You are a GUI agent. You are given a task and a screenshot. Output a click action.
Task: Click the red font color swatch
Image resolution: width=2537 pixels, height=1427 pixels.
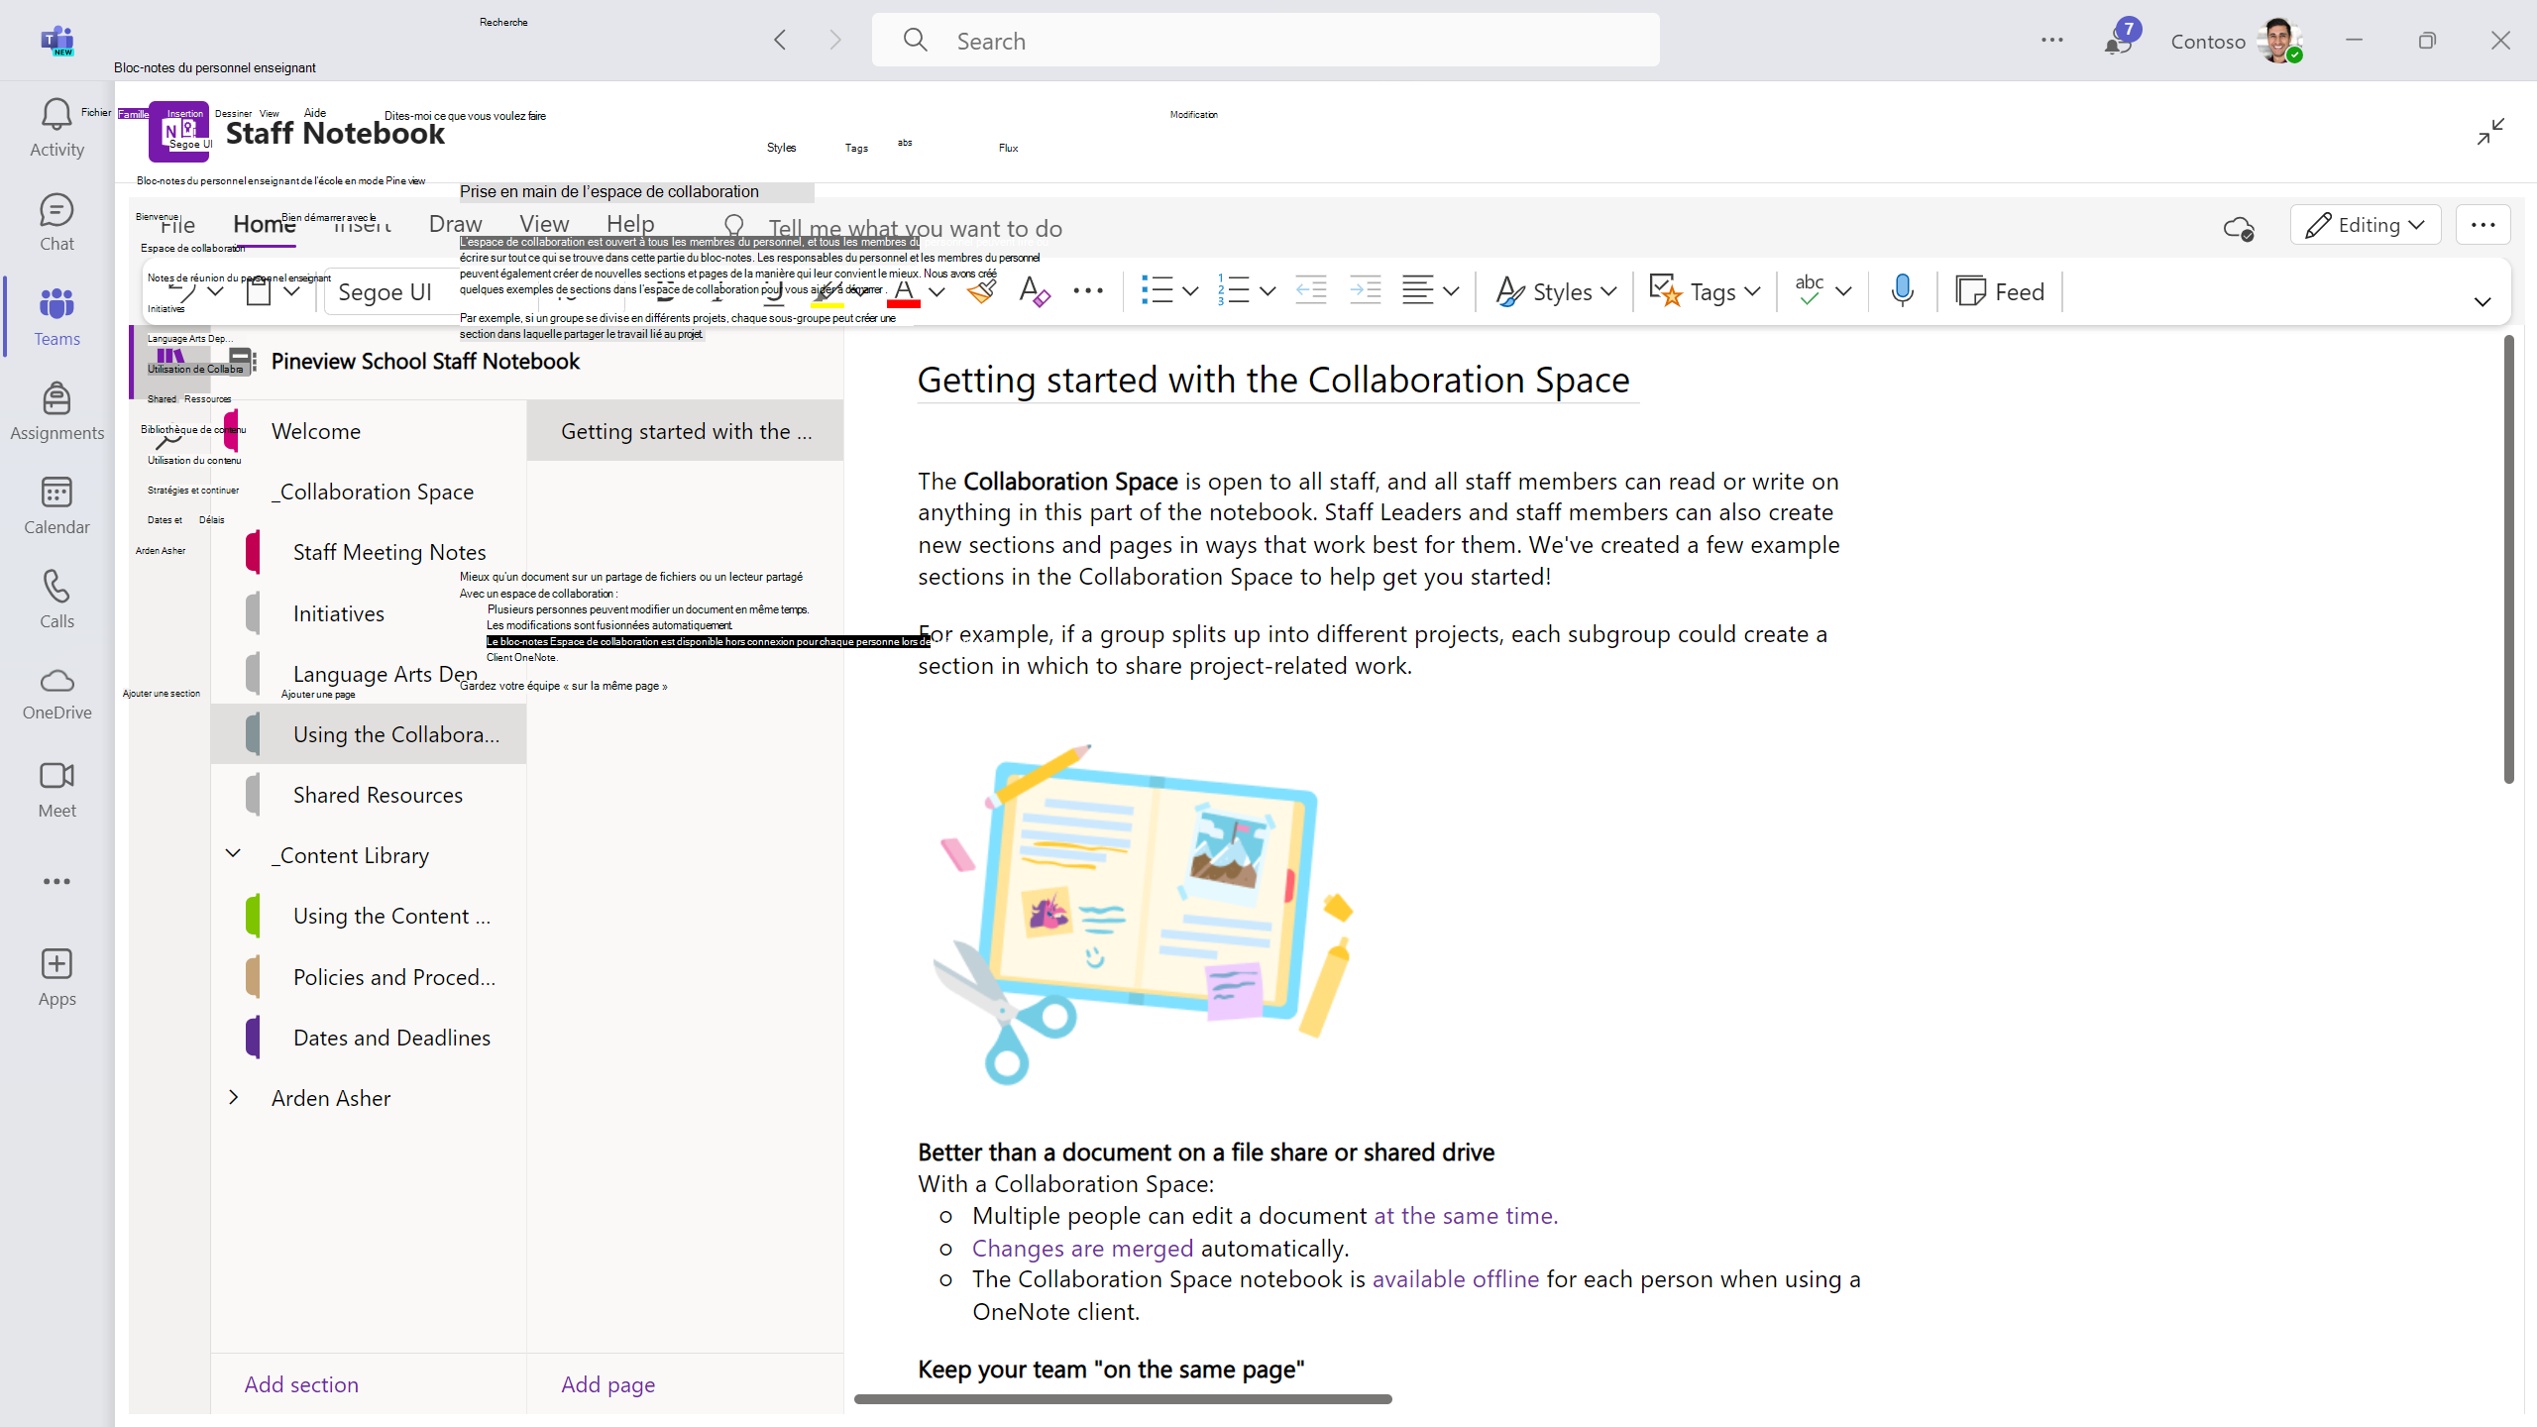point(904,292)
